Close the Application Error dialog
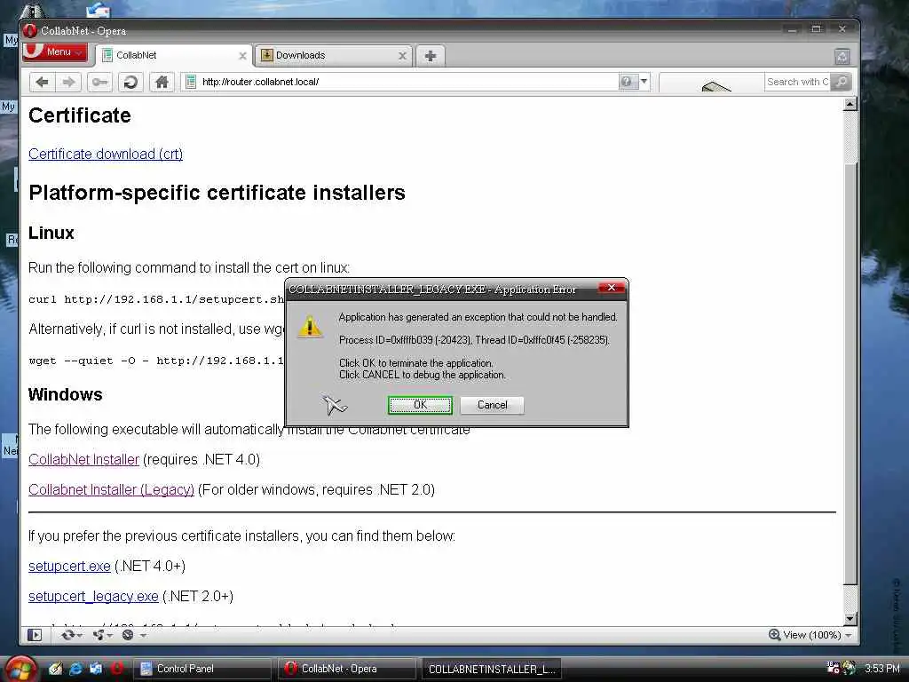Viewport: 909px width, 682px height. (x=611, y=288)
